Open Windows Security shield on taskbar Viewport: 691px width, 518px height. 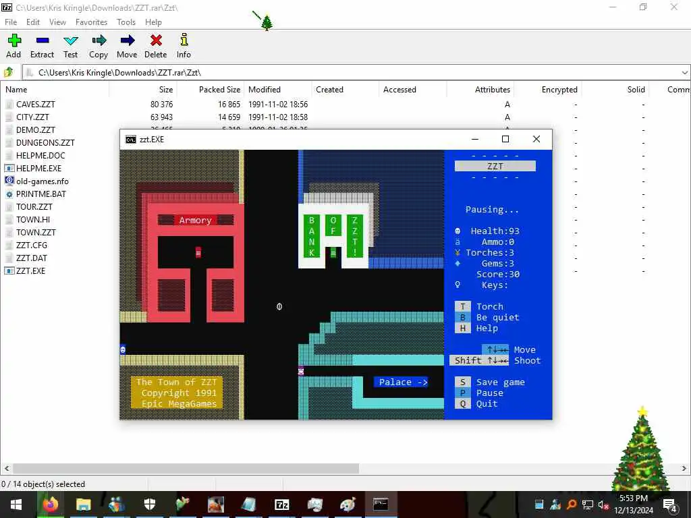point(150,505)
